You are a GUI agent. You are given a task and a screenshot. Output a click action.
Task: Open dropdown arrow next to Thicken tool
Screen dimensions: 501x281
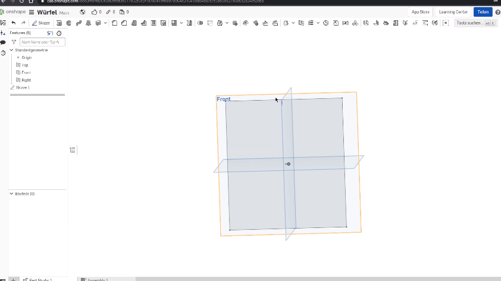coord(105,23)
